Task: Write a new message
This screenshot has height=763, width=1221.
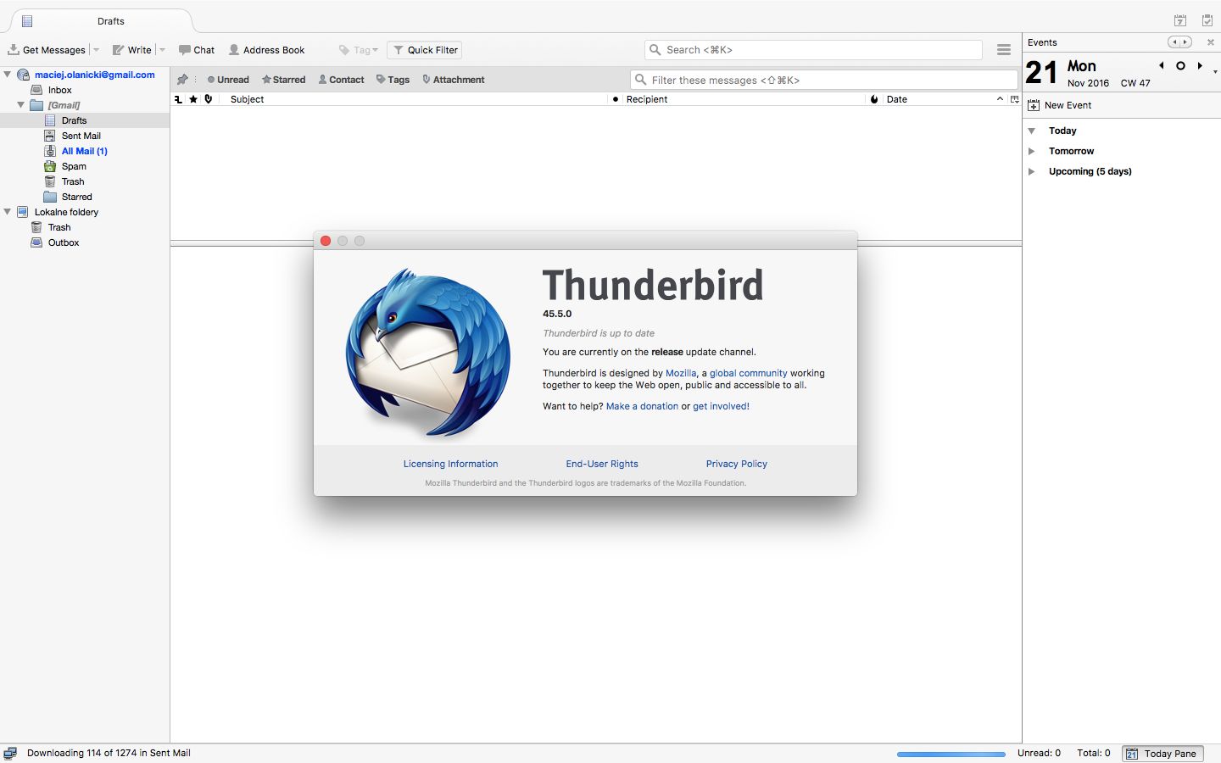Action: 132,50
